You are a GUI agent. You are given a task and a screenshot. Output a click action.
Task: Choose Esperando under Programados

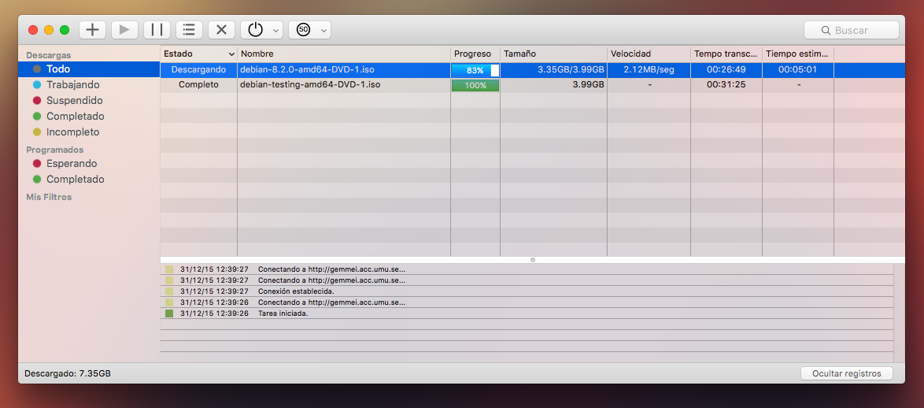coord(72,164)
